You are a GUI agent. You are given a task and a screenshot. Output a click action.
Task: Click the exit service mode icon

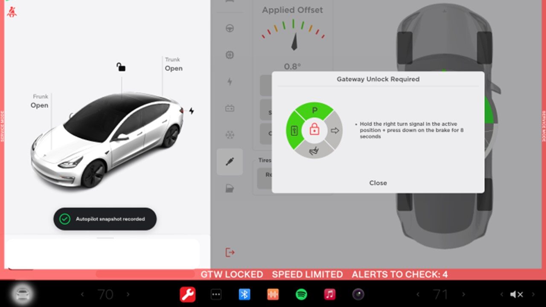coord(230,252)
